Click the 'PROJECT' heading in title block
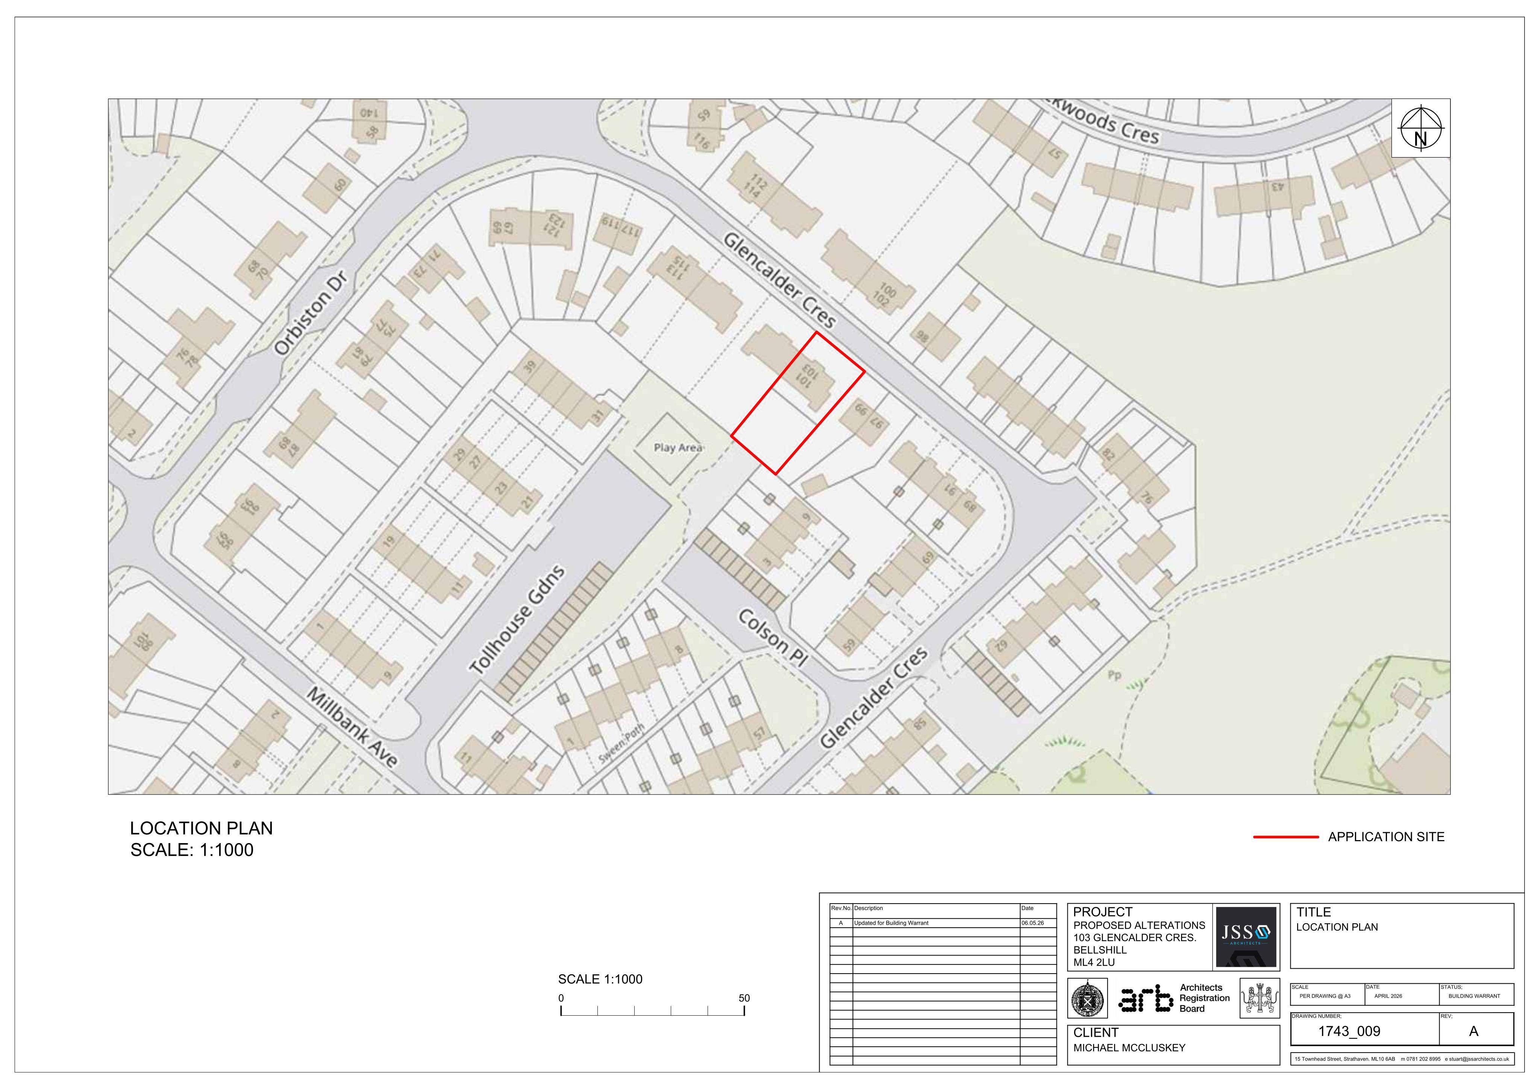The height and width of the screenshot is (1089, 1540). (x=1103, y=912)
